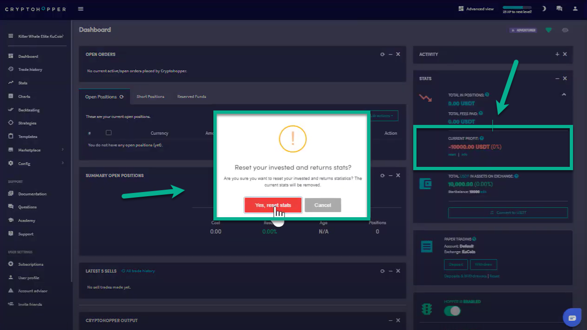The height and width of the screenshot is (330, 587).
Task: Toggle dashboard visibility with the eye icon
Action: click(x=565, y=30)
